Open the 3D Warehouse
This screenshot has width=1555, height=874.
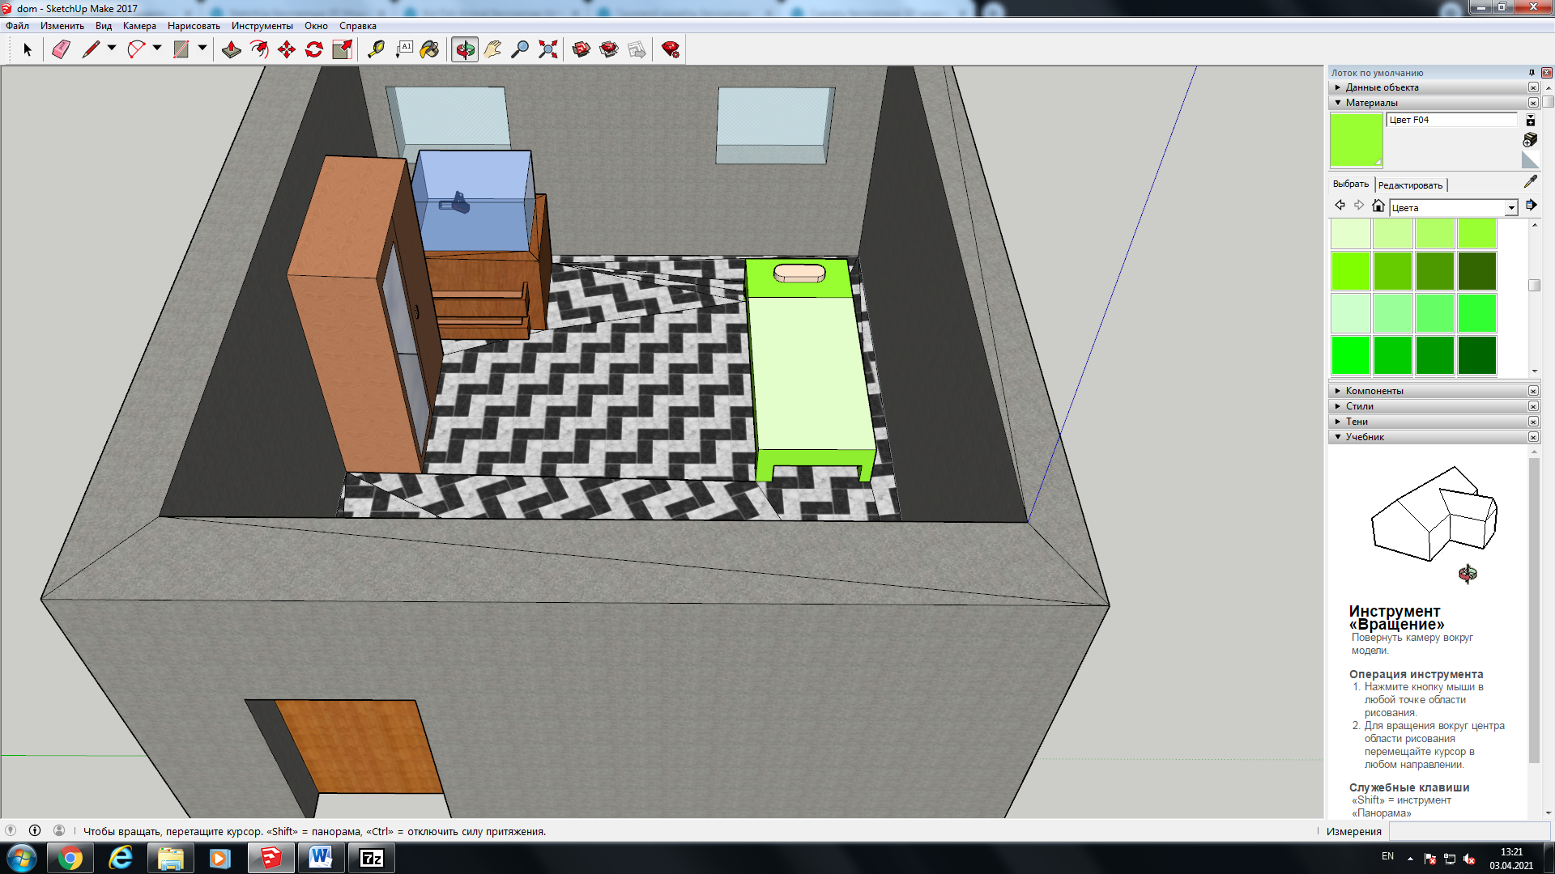click(582, 49)
